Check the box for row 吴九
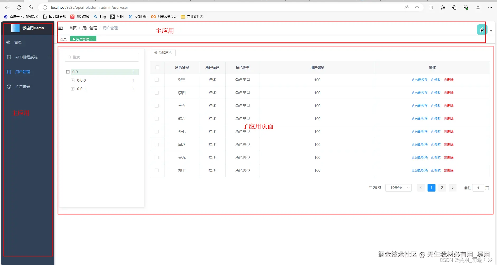The height and width of the screenshot is (265, 497). (157, 157)
